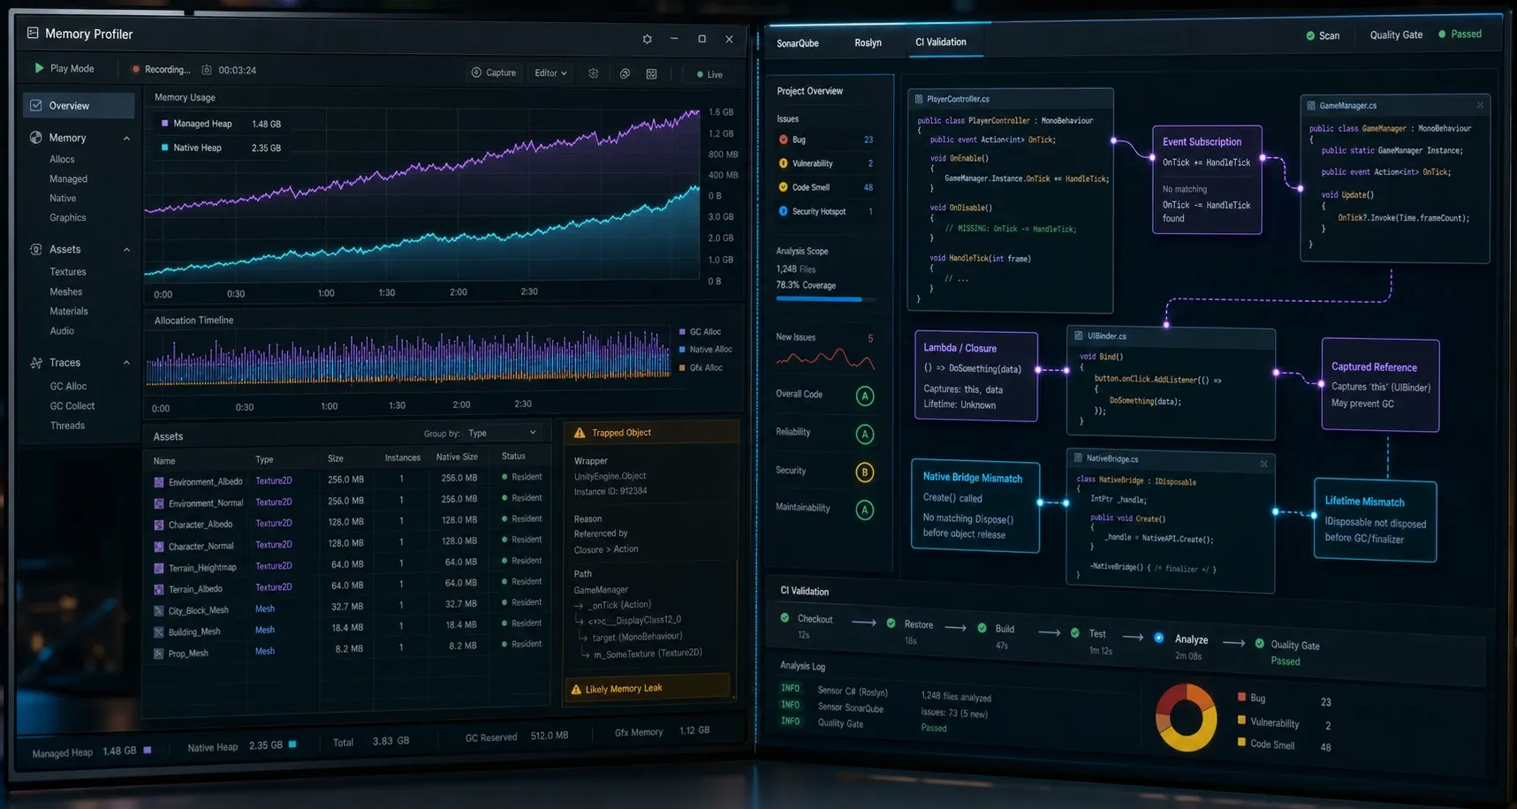Switch to the Roslyn tab
This screenshot has width=1517, height=809.
click(868, 42)
